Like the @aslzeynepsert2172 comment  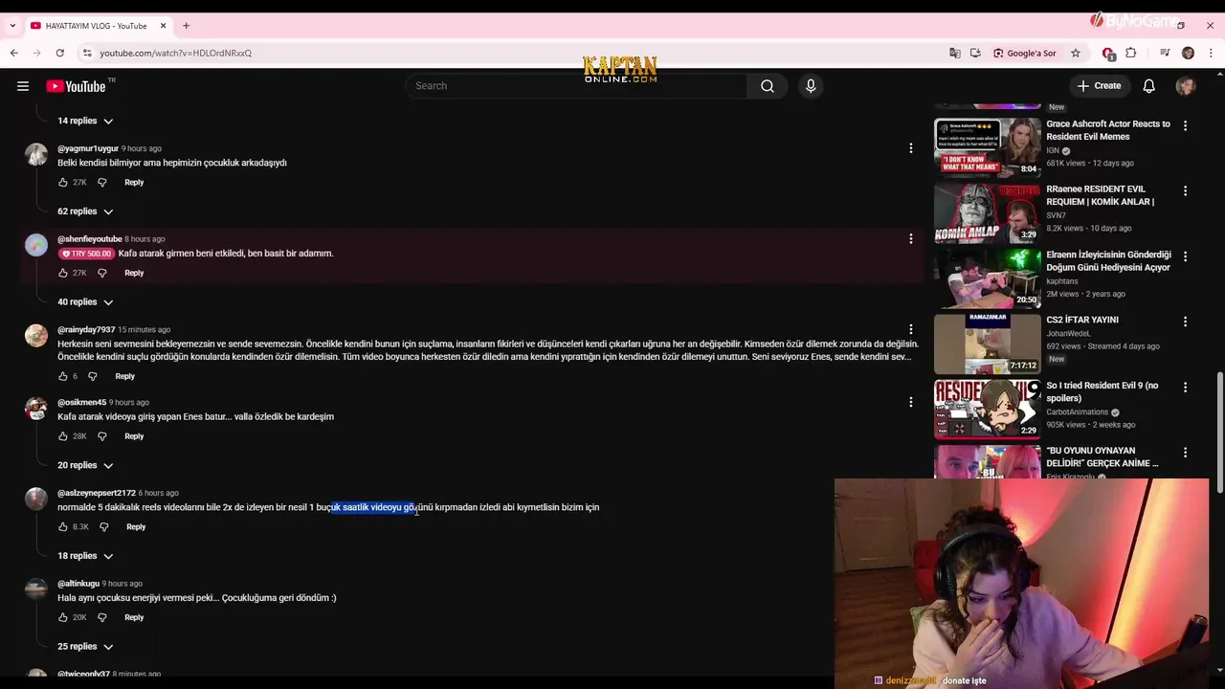(x=63, y=527)
